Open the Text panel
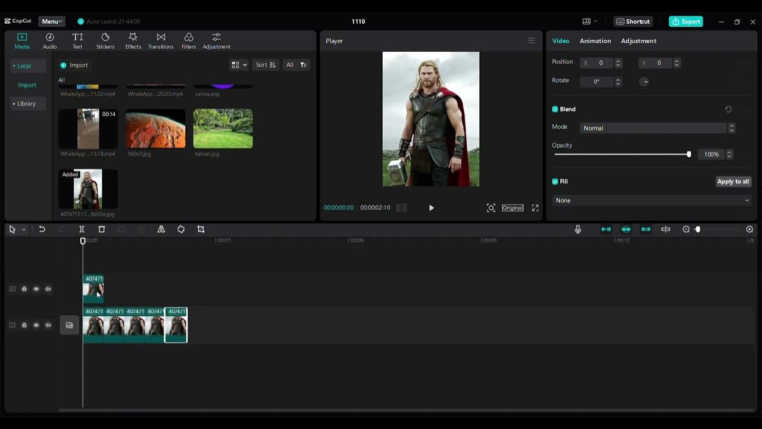Screen dimensions: 762x429 click(77, 41)
